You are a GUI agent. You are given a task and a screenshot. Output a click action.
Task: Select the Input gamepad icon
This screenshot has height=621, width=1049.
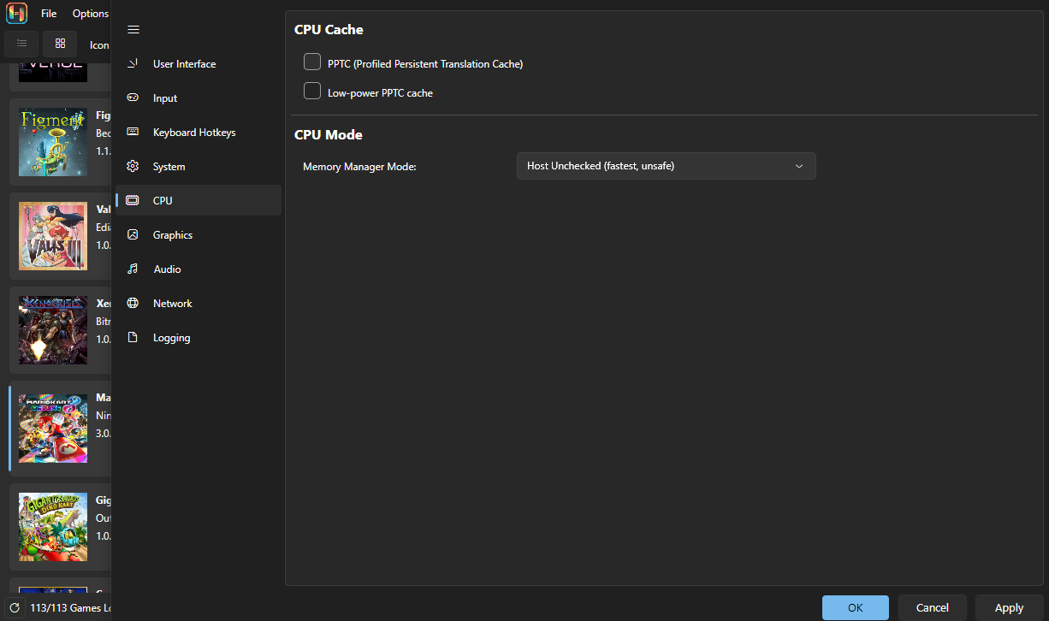click(133, 98)
